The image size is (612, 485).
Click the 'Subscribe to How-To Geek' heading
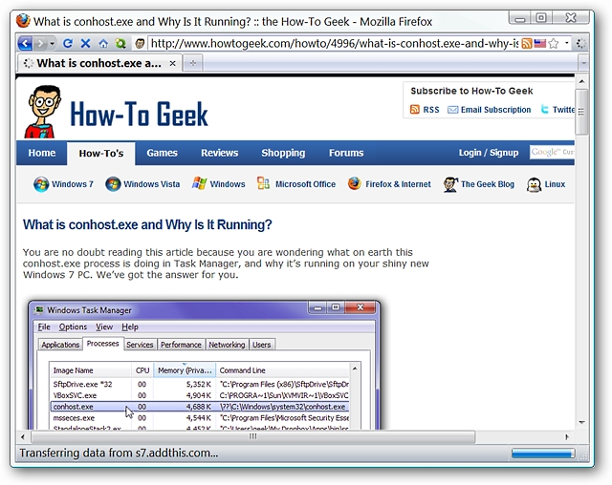click(471, 91)
